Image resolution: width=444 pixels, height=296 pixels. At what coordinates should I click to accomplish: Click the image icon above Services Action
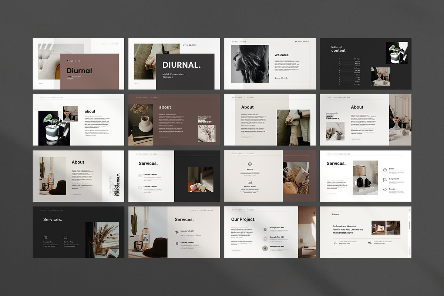coord(250,182)
